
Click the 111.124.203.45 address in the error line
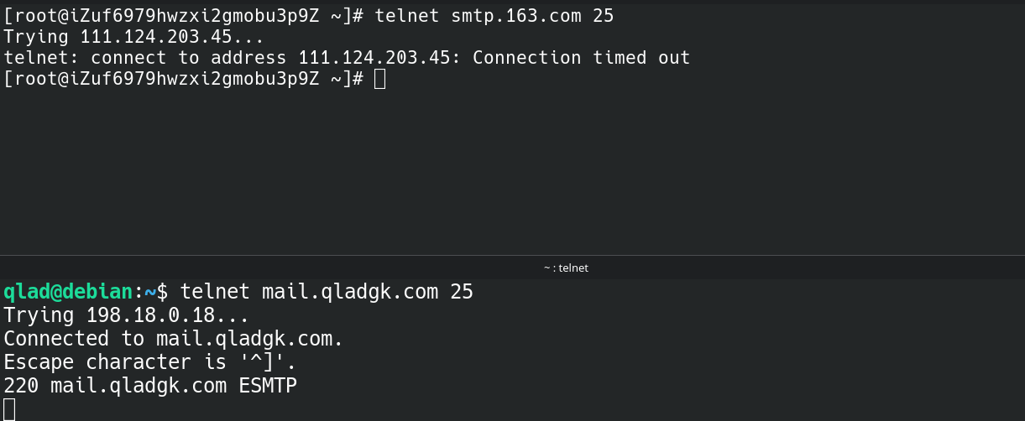point(374,58)
